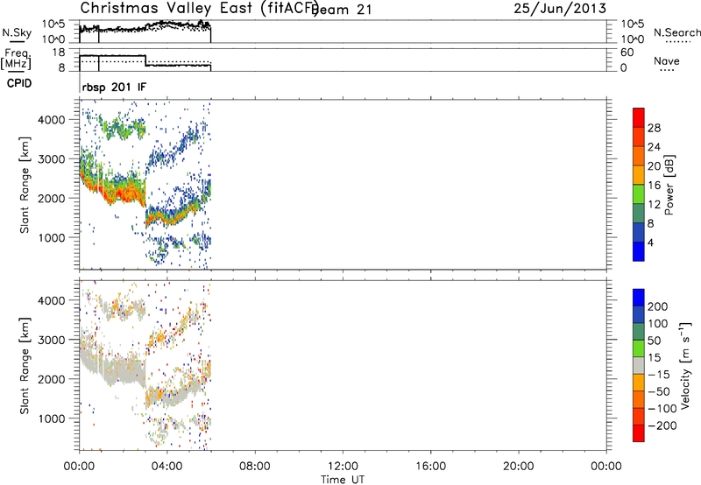Click the frequency step line in the Freq panel
This screenshot has width=701, height=485.
(145, 60)
